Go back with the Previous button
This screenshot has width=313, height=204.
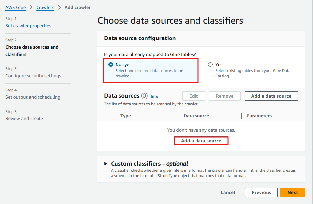[261, 192]
